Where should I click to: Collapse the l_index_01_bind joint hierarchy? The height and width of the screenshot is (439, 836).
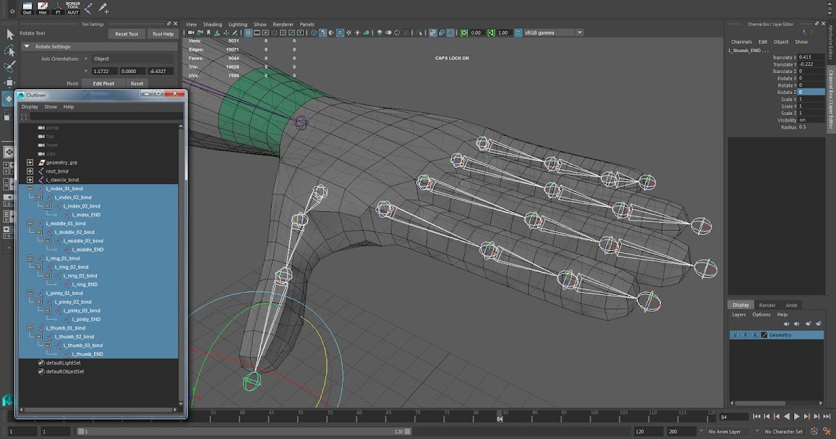pyautogui.click(x=29, y=188)
